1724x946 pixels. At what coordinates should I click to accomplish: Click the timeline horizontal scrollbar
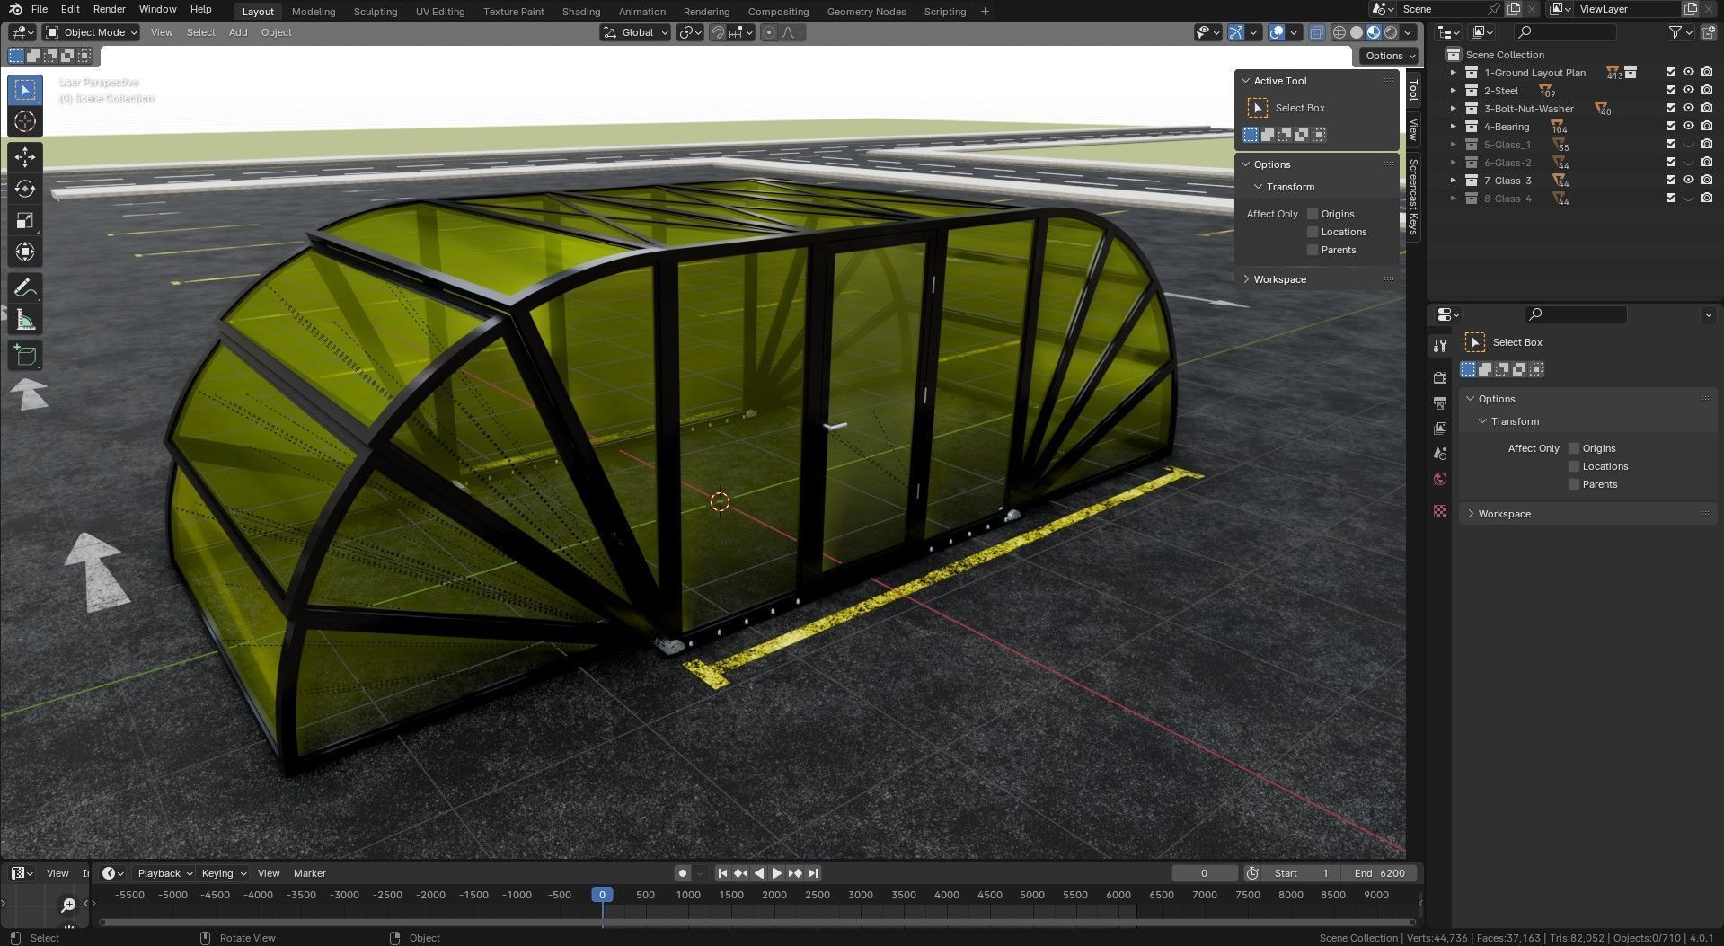[756, 922]
